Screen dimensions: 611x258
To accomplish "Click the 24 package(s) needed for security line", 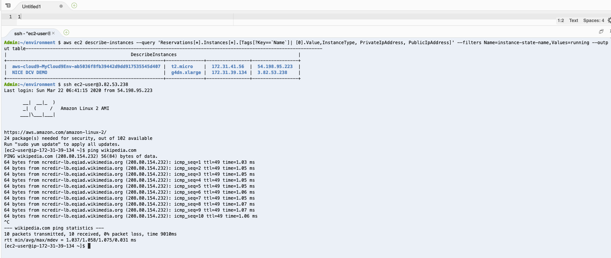I will 78,138.
